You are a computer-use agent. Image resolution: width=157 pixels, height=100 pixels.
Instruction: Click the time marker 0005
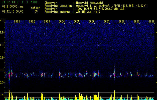tap(77, 21)
